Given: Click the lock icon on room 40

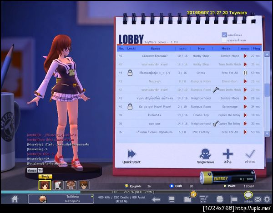Looking at the screenshot, I should tap(130, 106).
